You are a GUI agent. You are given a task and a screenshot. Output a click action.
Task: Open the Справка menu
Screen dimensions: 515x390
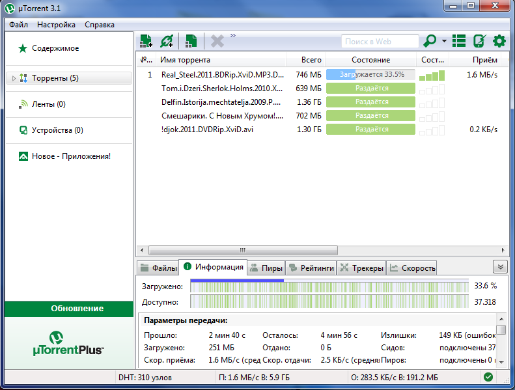click(100, 25)
